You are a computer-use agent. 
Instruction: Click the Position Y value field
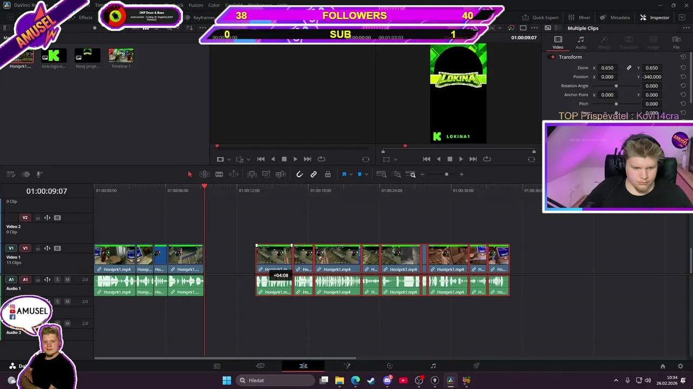[652, 77]
